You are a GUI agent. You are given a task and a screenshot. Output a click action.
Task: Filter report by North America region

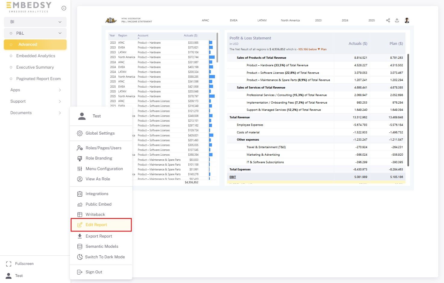pos(290,20)
